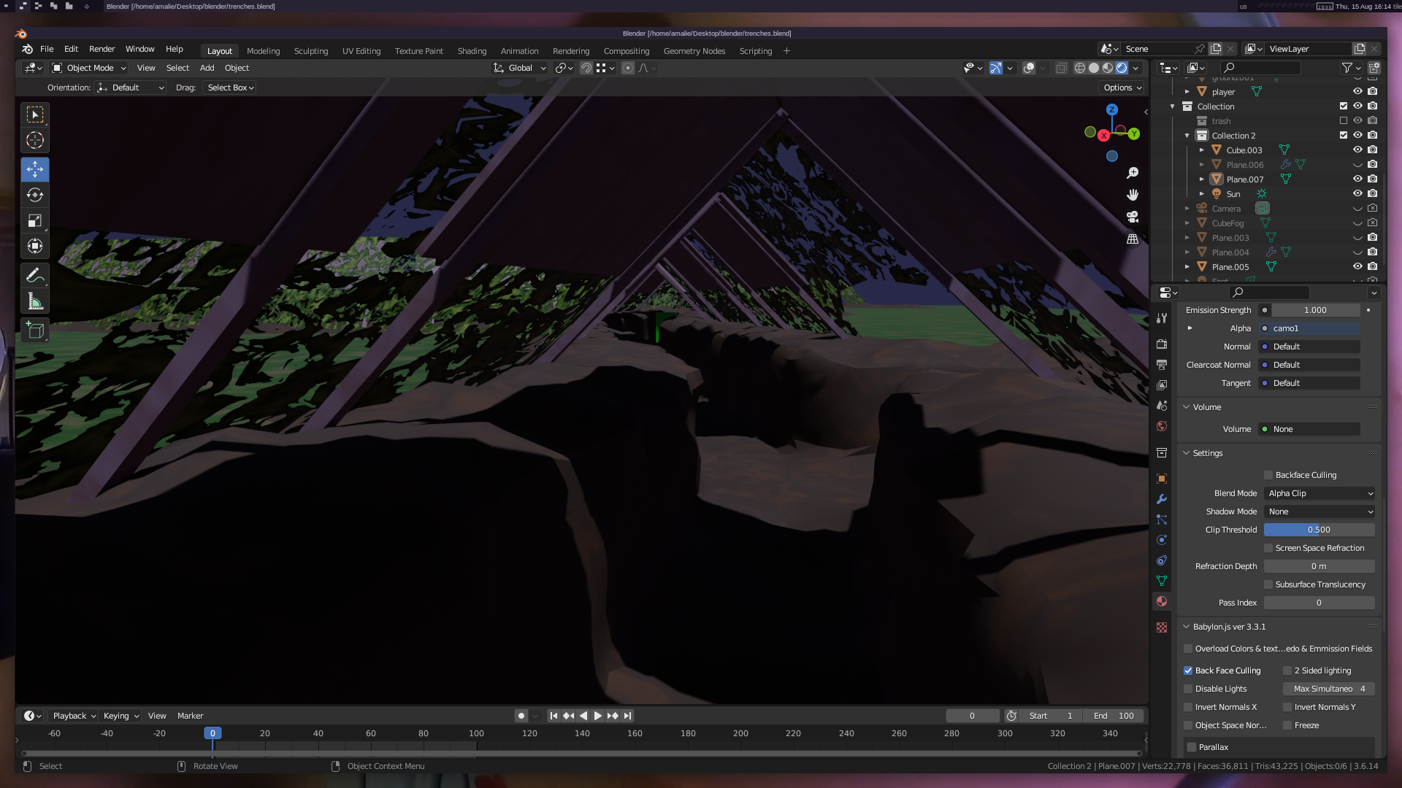The width and height of the screenshot is (1402, 788).
Task: Select the Measure tool
Action: [34, 301]
